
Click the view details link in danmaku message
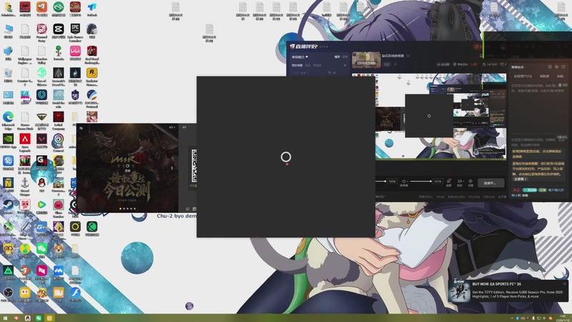pos(521,180)
